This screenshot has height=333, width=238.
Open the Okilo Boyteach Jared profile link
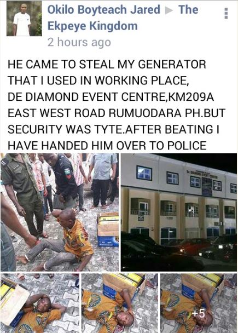(104, 10)
